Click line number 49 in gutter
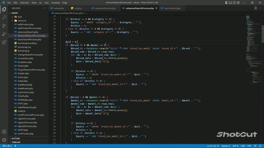 coord(54,97)
